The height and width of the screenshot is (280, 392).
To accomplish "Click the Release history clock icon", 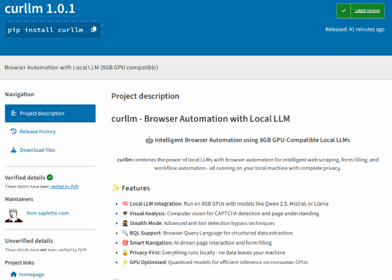I will tap(13, 131).
